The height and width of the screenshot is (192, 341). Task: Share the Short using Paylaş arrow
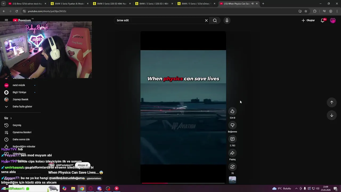[232, 153]
